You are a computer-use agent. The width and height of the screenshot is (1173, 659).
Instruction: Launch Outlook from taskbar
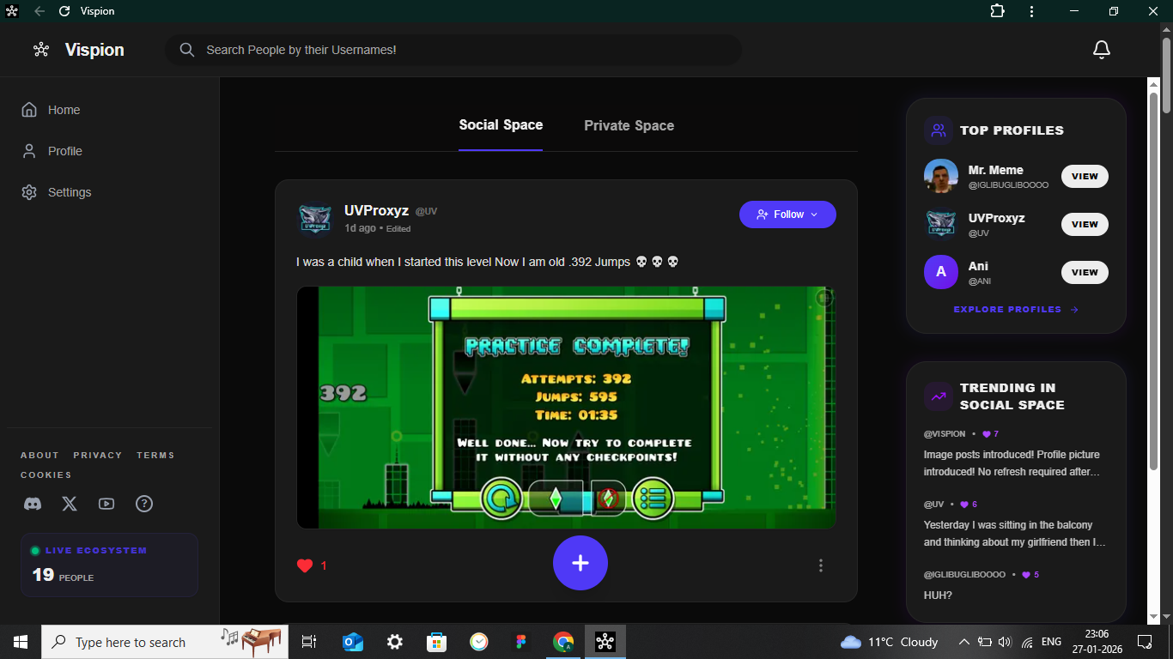tap(353, 642)
